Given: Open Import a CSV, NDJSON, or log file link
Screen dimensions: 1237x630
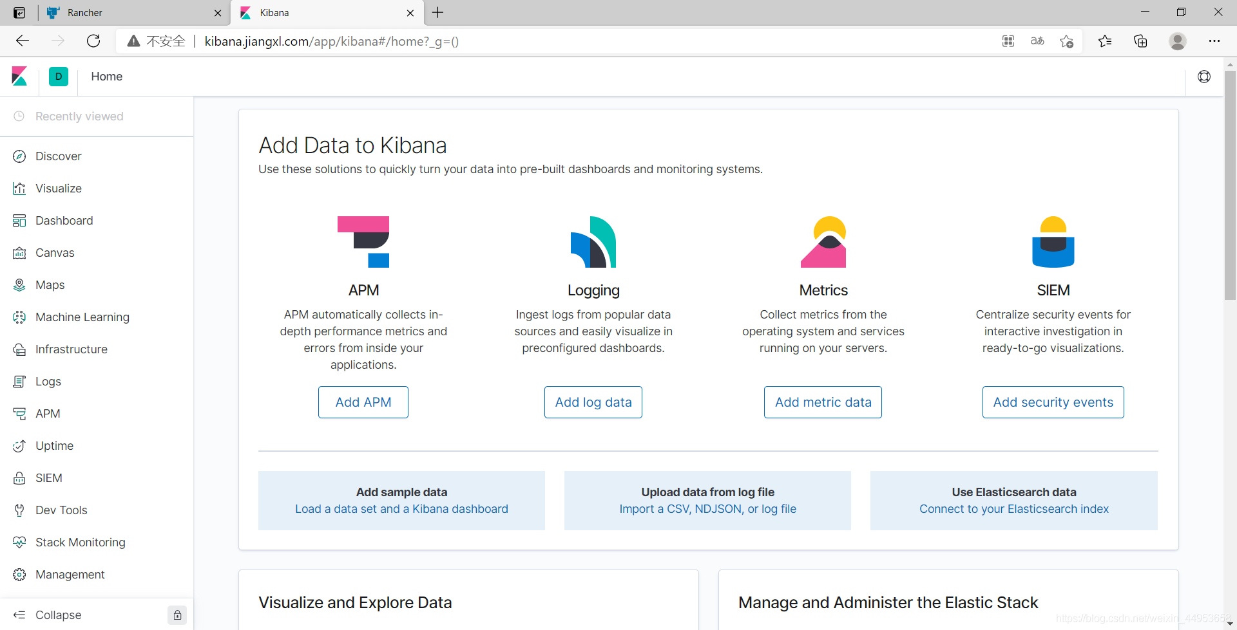Looking at the screenshot, I should 707,509.
